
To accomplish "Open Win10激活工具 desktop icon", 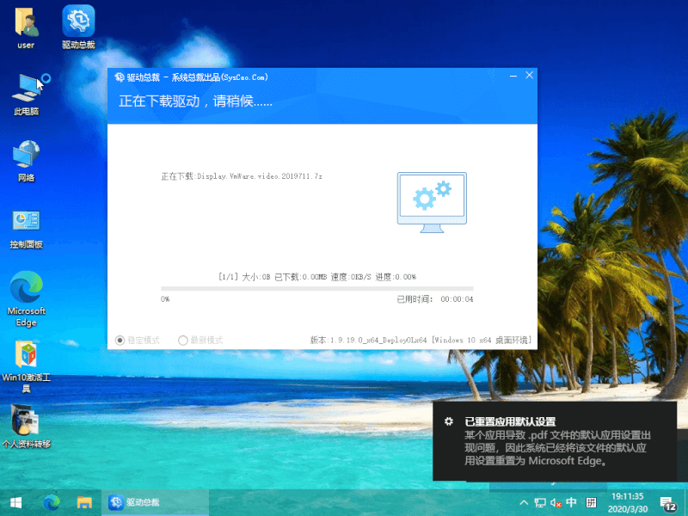I will [x=27, y=367].
